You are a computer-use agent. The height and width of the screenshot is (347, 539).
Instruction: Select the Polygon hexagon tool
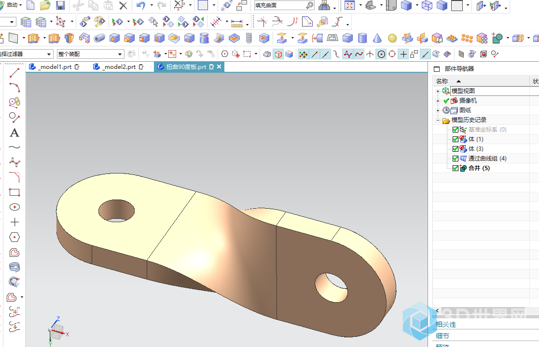click(14, 237)
